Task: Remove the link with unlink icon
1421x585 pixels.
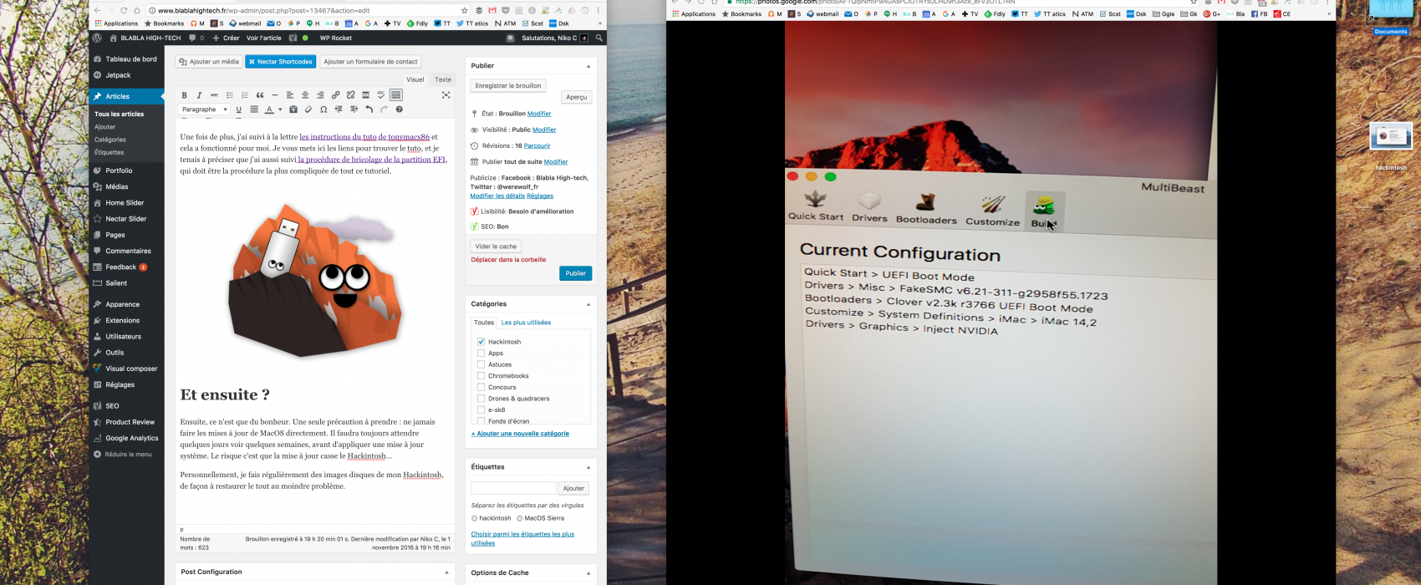Action: (x=350, y=95)
